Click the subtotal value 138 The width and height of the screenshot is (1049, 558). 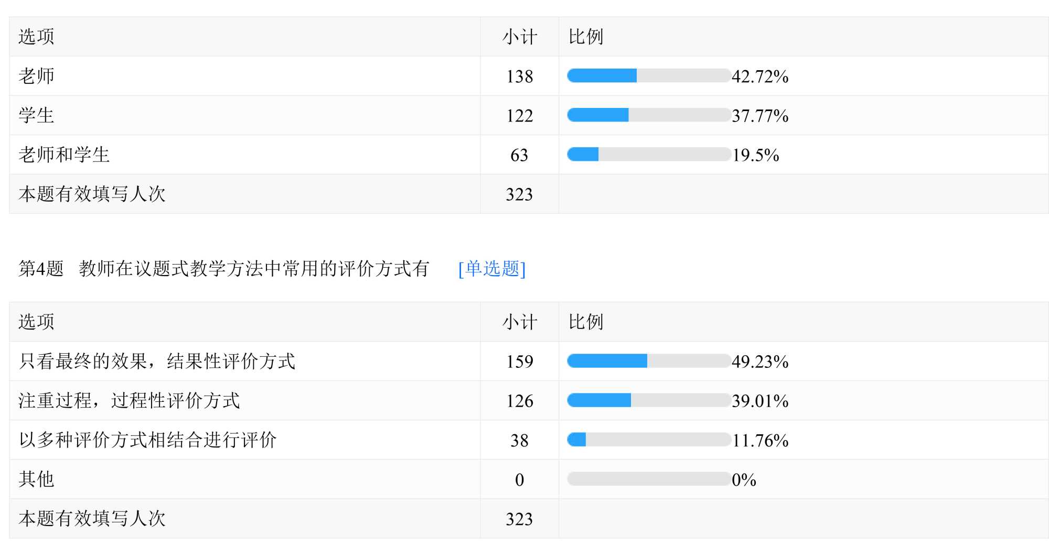519,76
